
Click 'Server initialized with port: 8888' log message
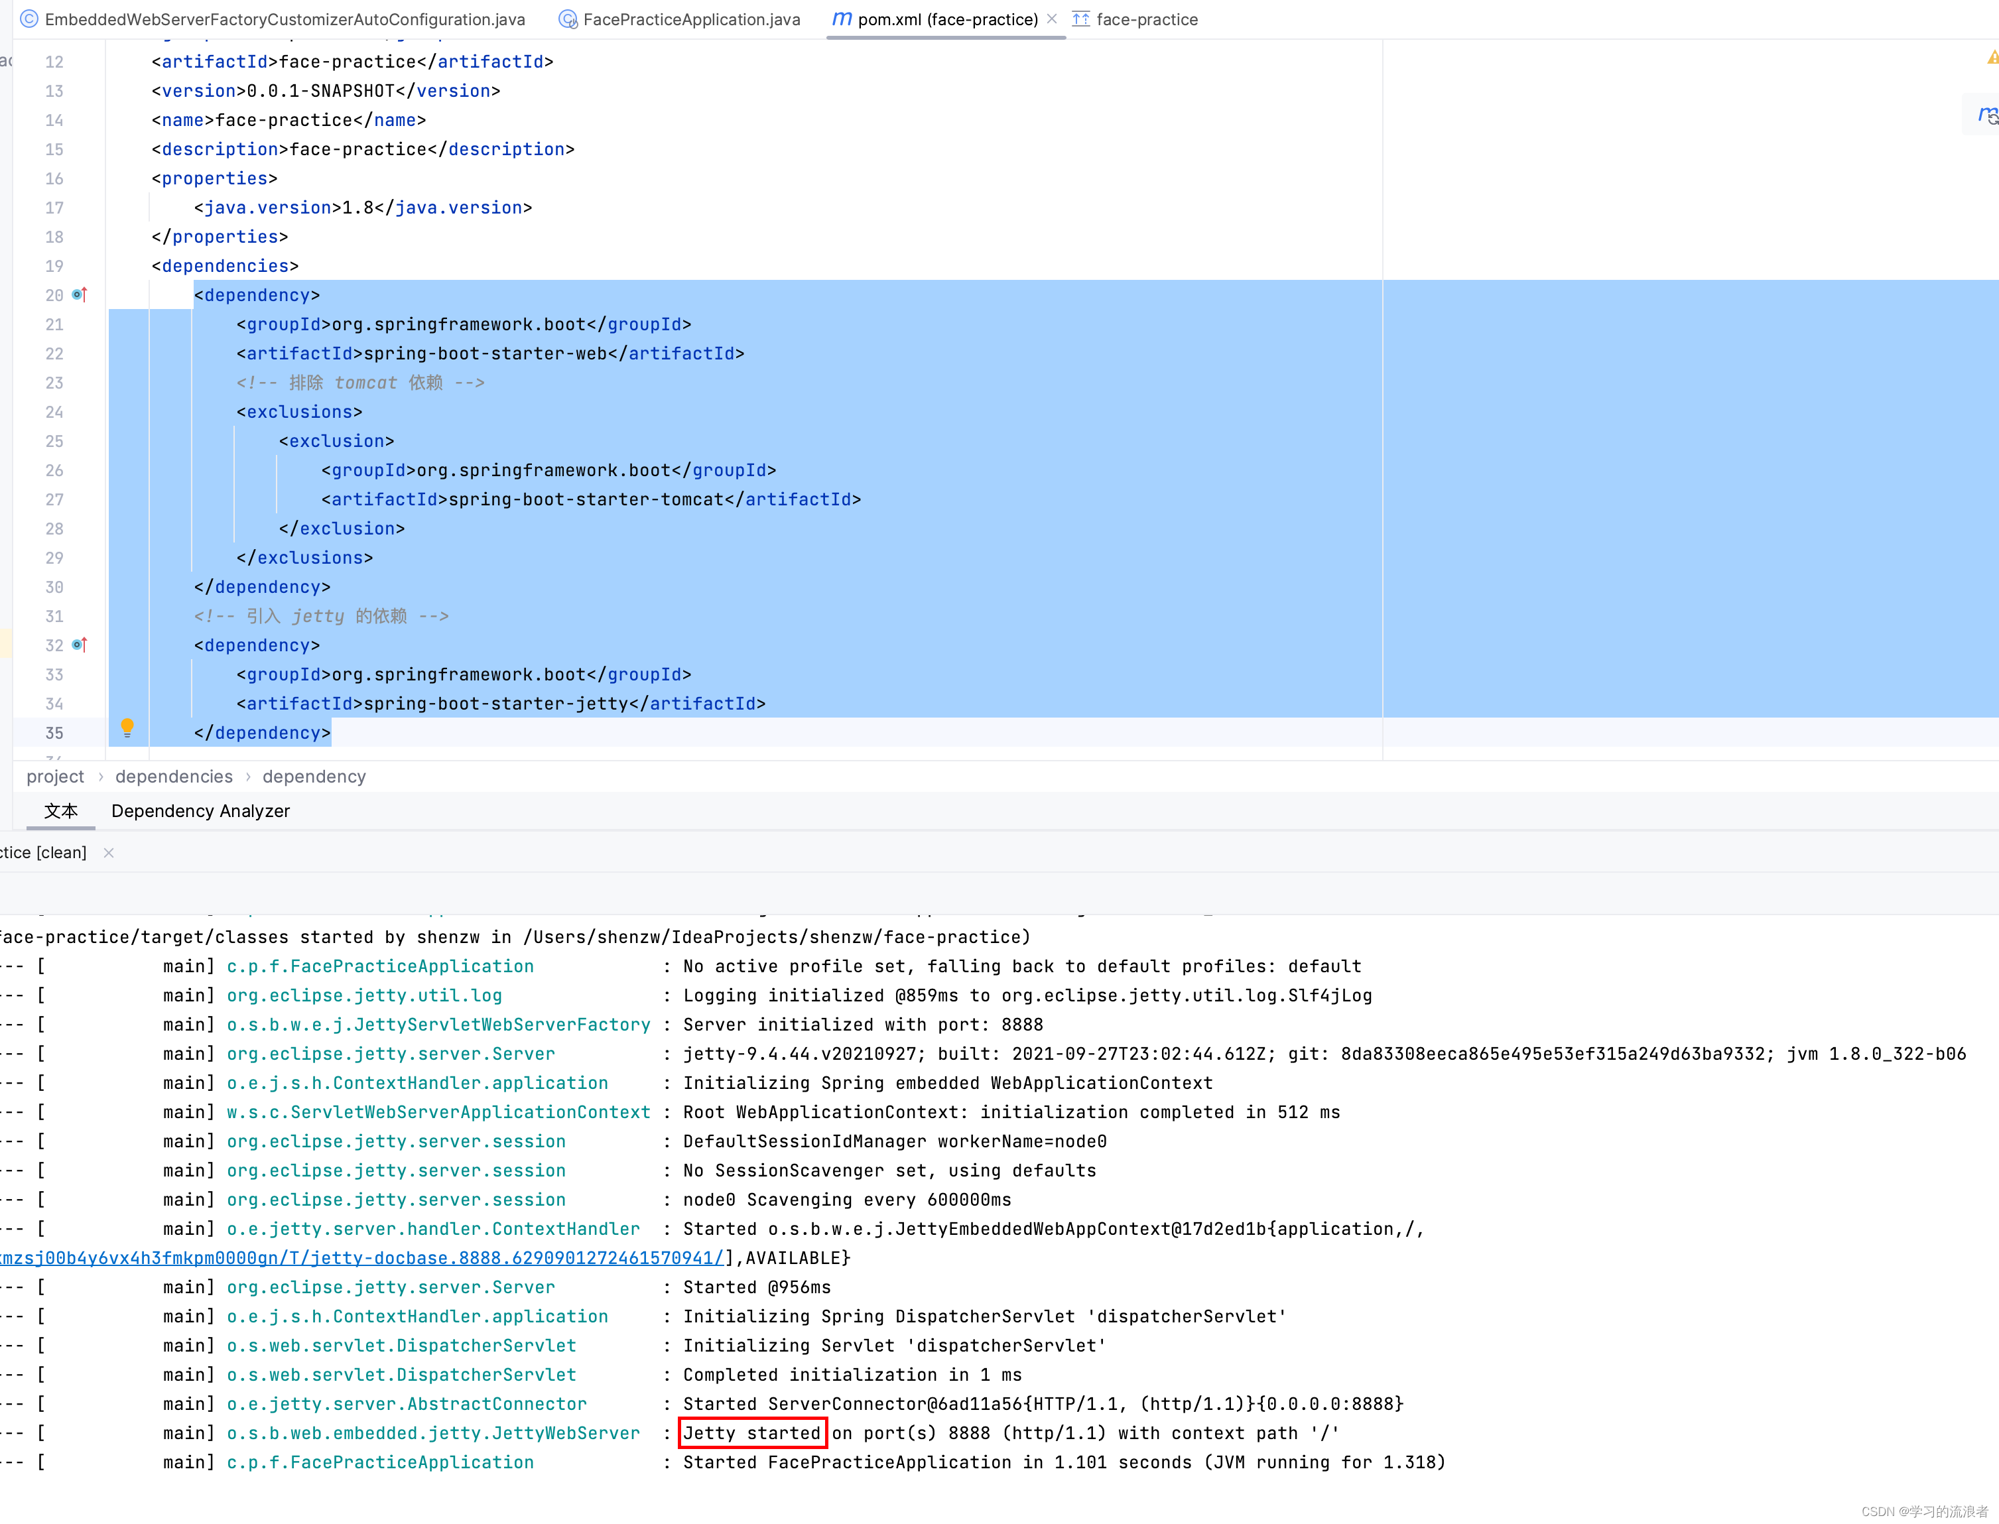click(863, 1024)
